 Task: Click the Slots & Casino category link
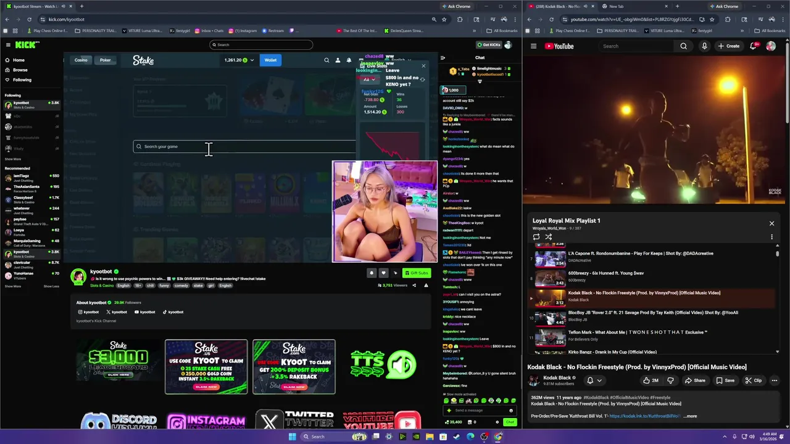(x=102, y=286)
